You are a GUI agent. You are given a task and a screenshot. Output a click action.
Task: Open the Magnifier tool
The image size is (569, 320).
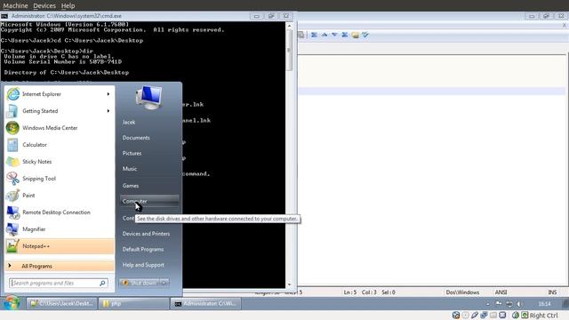coord(60,229)
